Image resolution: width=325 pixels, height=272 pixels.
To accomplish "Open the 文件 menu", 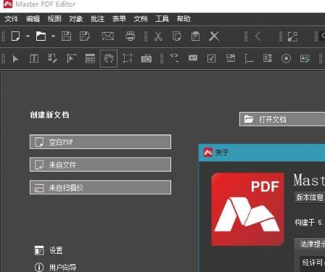I will coord(11,19).
